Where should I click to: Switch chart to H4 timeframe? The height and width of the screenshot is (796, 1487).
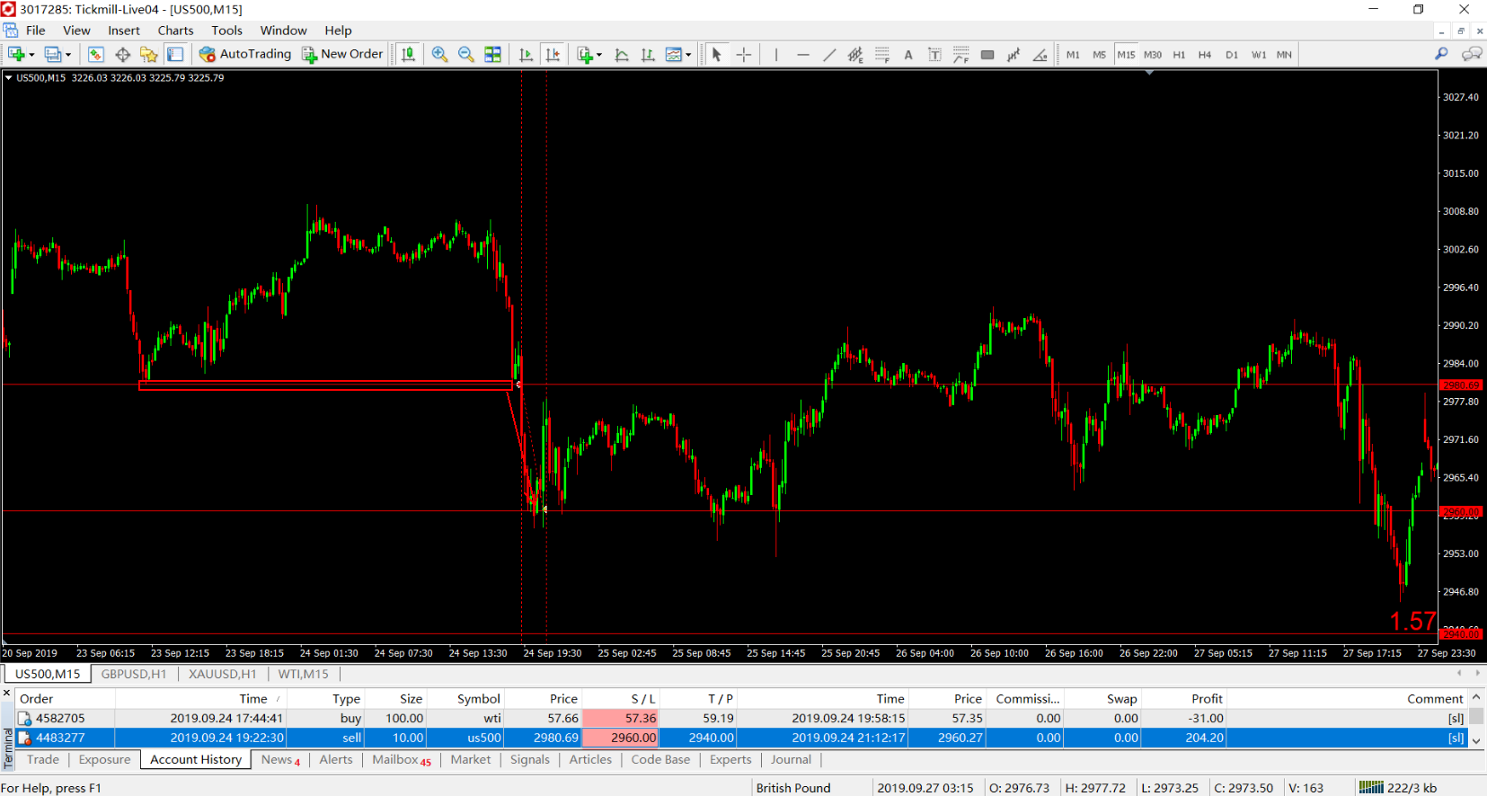pos(1205,55)
